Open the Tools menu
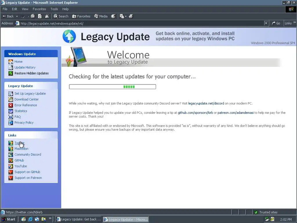The width and height of the screenshot is (297, 223). coord(54,9)
